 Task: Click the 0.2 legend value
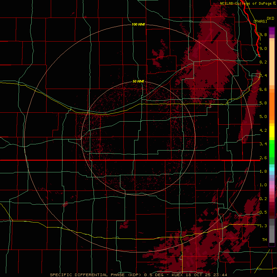[x=263, y=199]
